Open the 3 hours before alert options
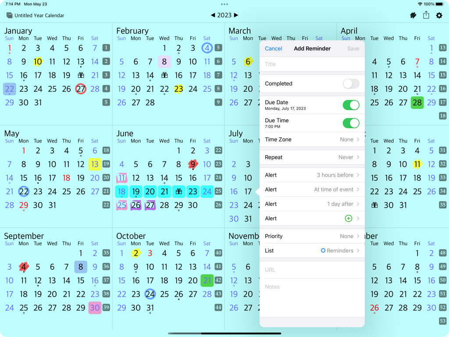The image size is (449, 337). pyautogui.click(x=312, y=175)
